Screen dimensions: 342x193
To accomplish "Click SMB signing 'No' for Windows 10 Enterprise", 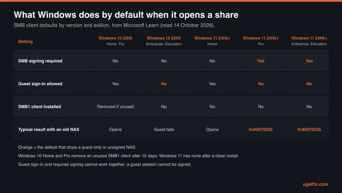I will [164, 61].
